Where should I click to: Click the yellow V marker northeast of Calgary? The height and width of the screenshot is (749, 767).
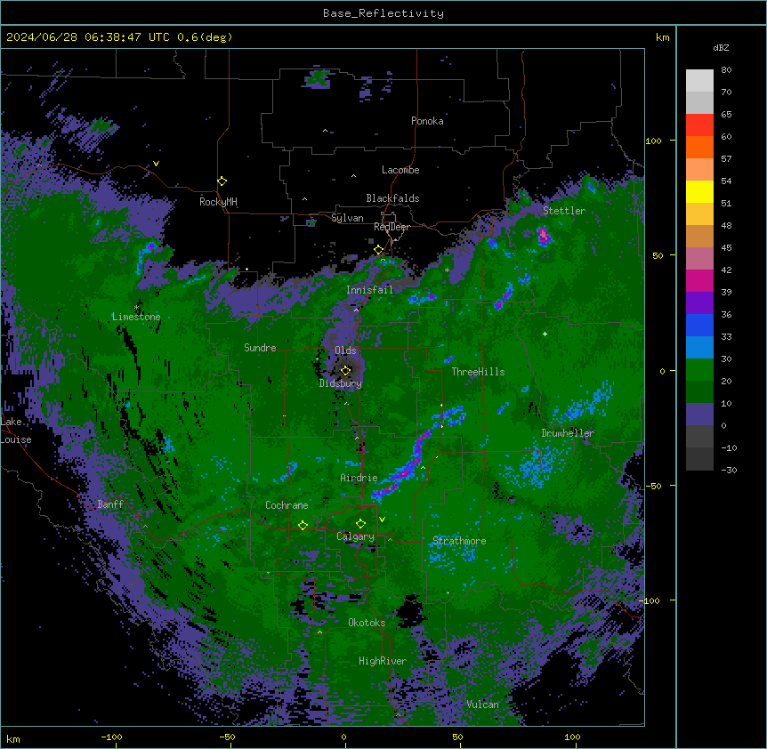(382, 519)
